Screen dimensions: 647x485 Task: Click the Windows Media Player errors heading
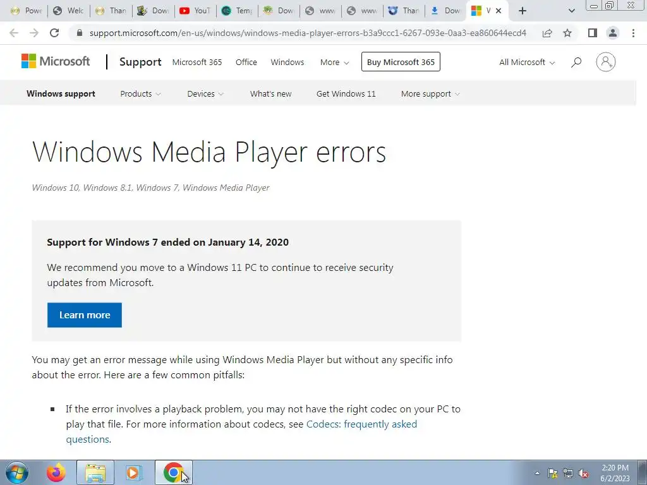pyautogui.click(x=209, y=153)
